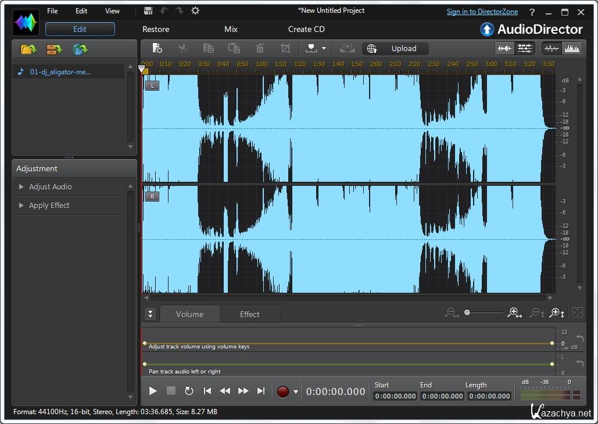Switch to the Effect tab
The height and width of the screenshot is (424, 598).
click(x=249, y=314)
